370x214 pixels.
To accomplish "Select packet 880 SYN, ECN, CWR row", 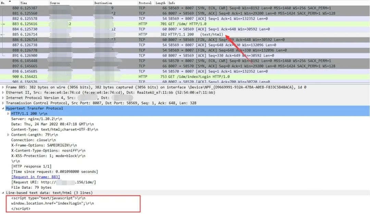I will pyautogui.click(x=185, y=8).
